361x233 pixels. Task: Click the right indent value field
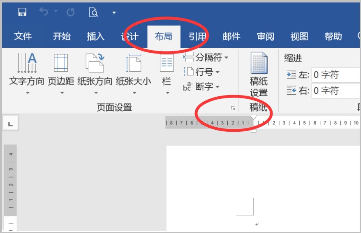pyautogui.click(x=336, y=91)
